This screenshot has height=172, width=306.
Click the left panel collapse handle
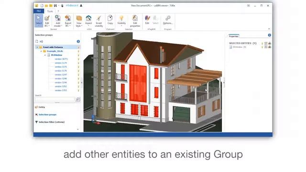82,83
